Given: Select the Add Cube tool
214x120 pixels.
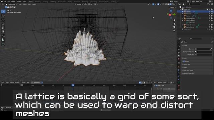Looking at the screenshot, I should (3, 44).
